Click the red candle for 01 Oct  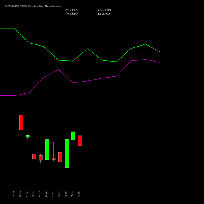click(x=34, y=157)
